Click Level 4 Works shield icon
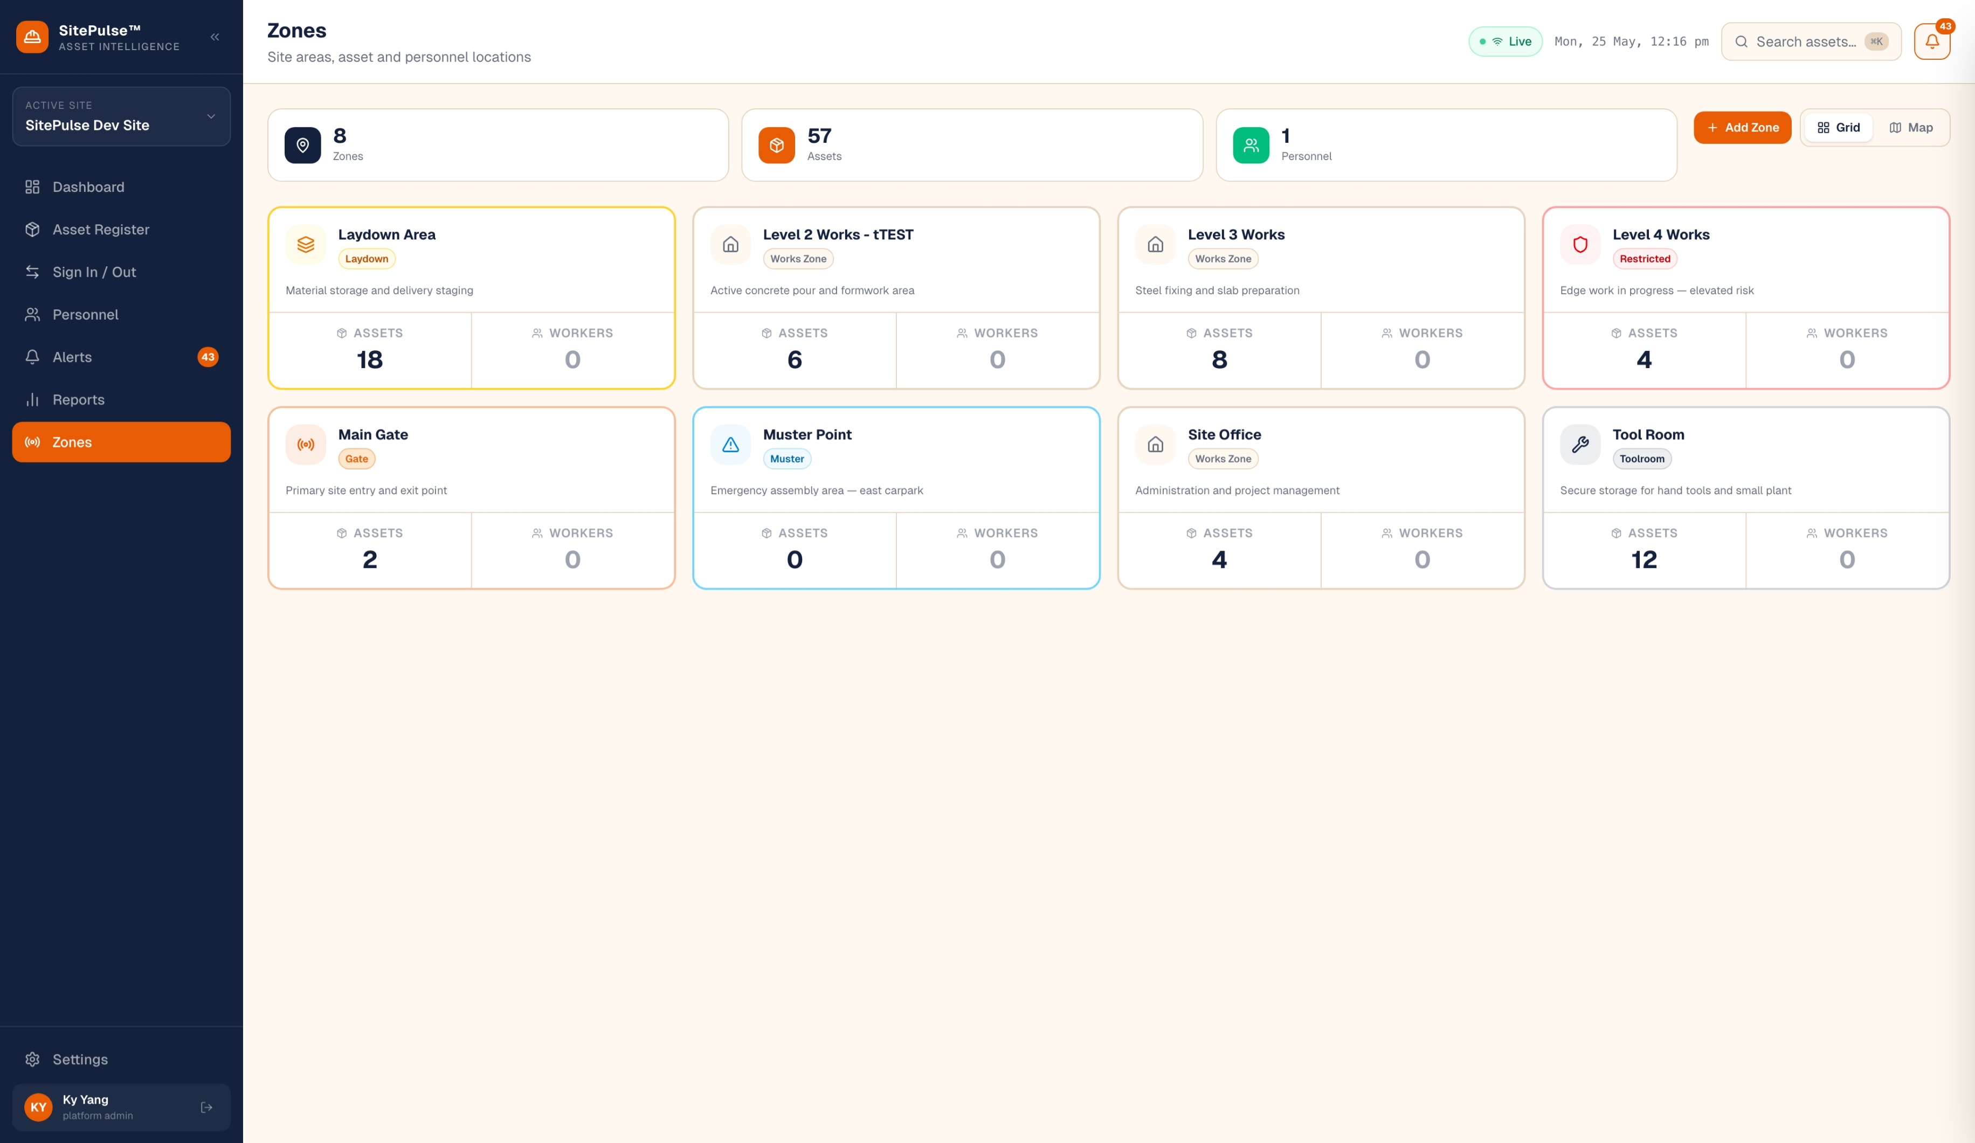This screenshot has width=1975, height=1143. click(1580, 245)
